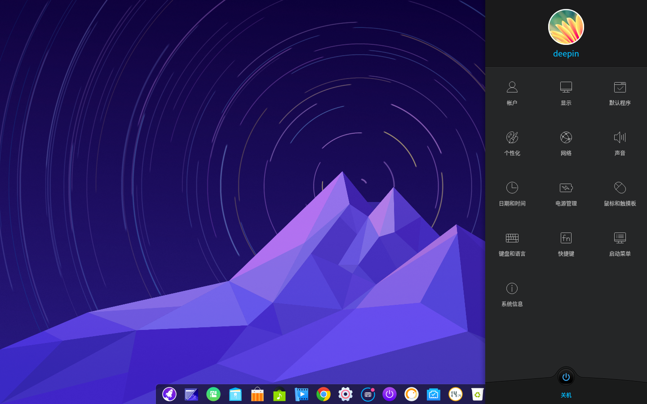Open the 电源管理 (Power Management) settings
The image size is (647, 404).
point(566,193)
